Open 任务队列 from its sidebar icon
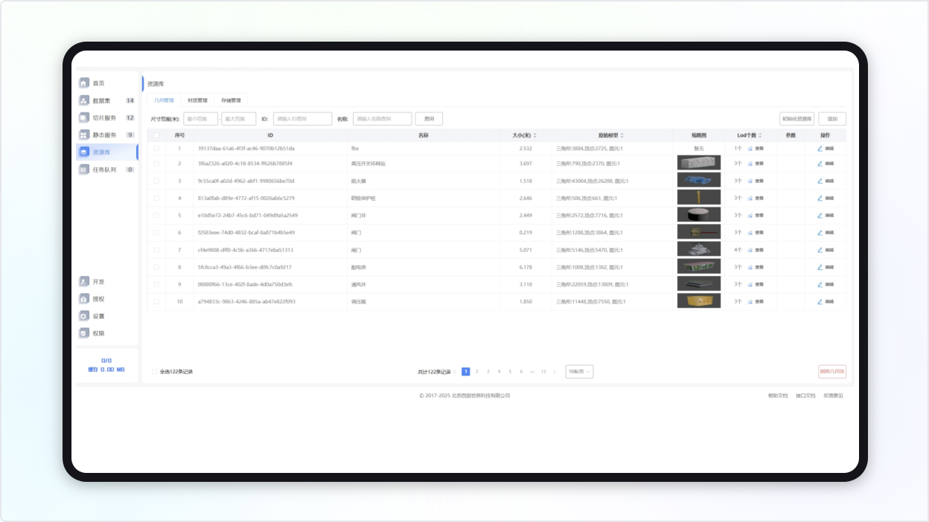Image resolution: width=929 pixels, height=522 pixels. coord(84,170)
